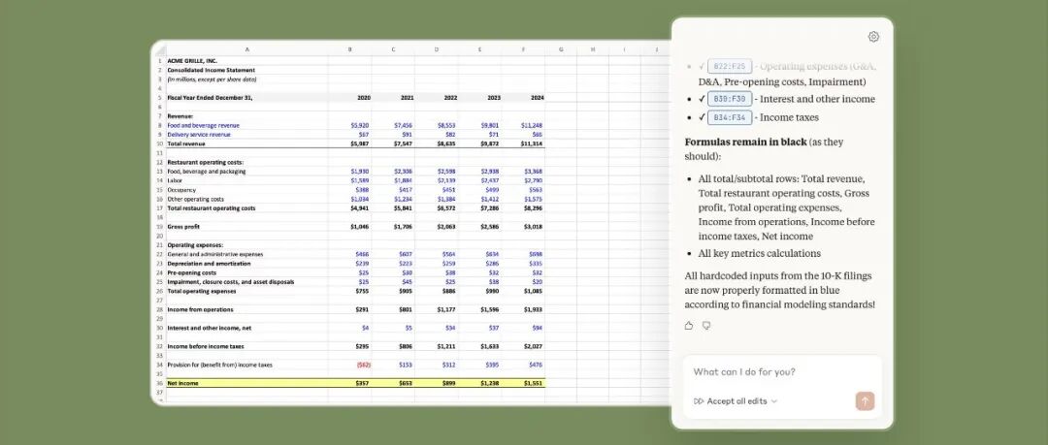
Task: Select the $11,248 food revenue cell
Action: tap(523, 125)
